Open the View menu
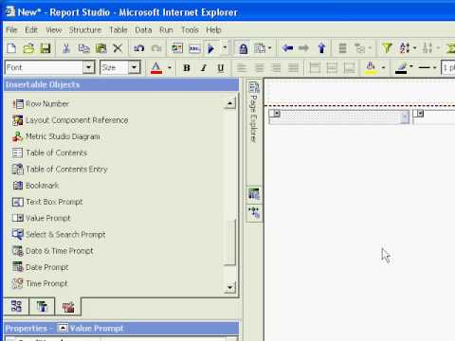Viewport: 455px width, 341px height. [x=53, y=30]
